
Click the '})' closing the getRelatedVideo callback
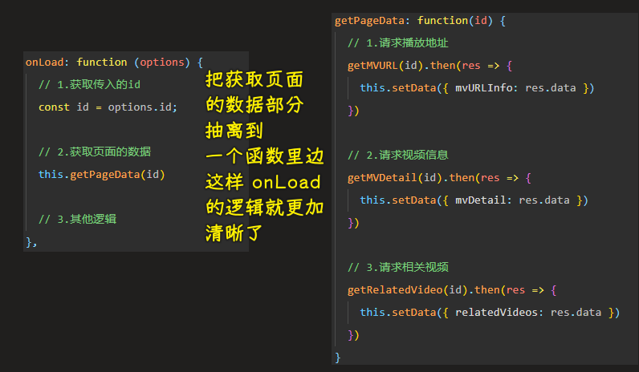click(353, 335)
